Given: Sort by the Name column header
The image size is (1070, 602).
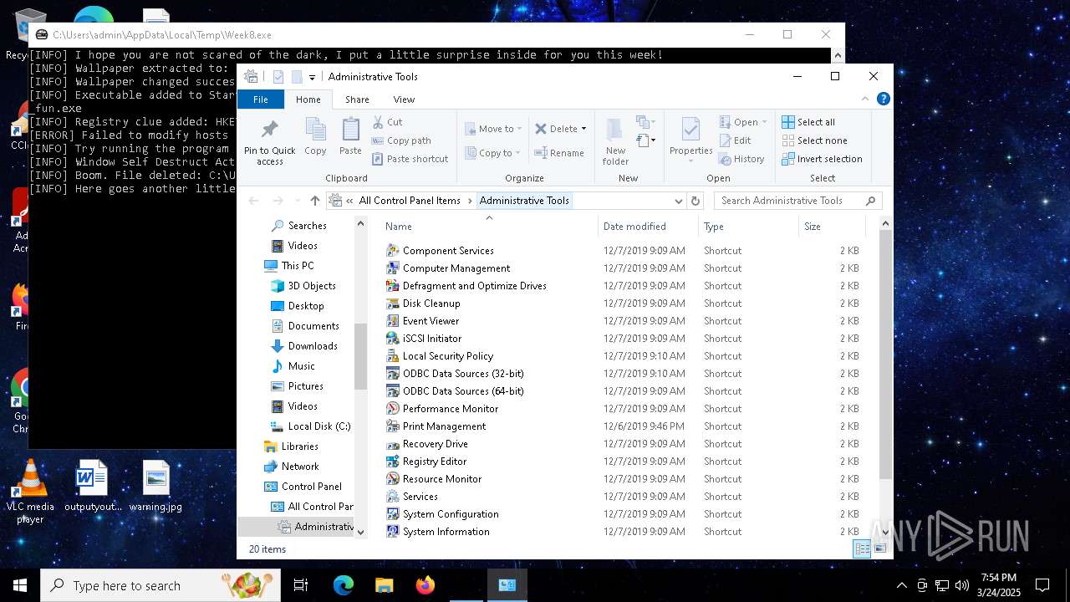Looking at the screenshot, I should (x=489, y=227).
